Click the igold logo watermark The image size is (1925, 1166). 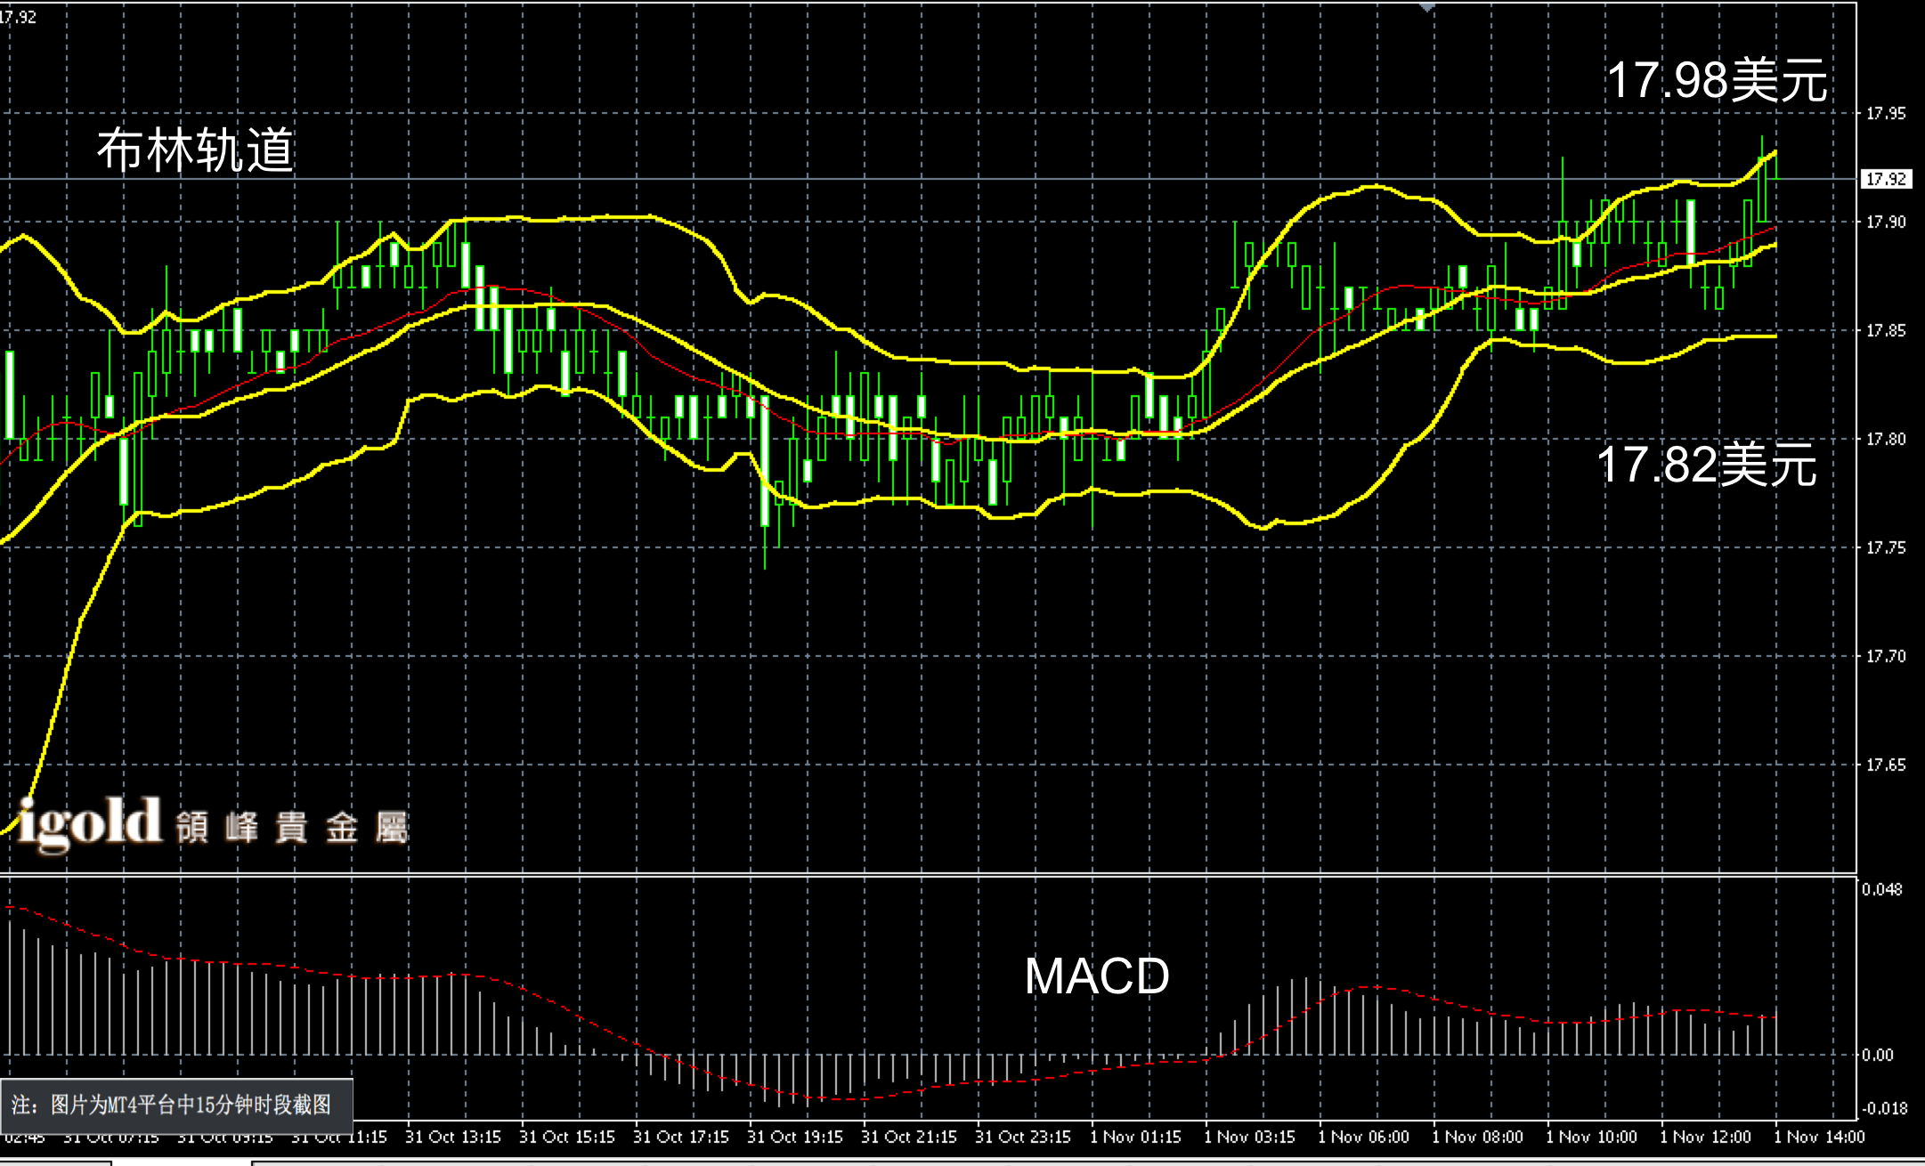pos(89,824)
